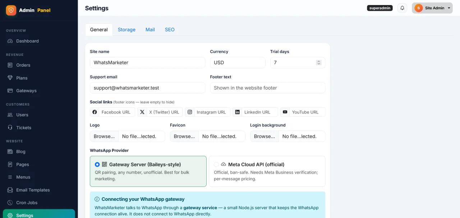Click Browse button for Login background
Screen dimensions: 460x218
(264, 136)
